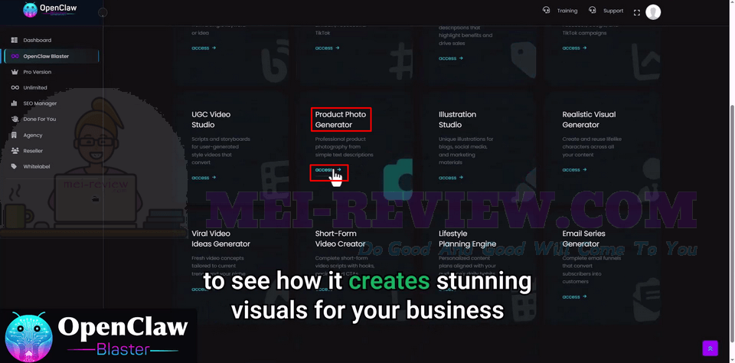Open access link for Realistic Visual Generator
Image resolution: width=735 pixels, height=363 pixels.
575,170
